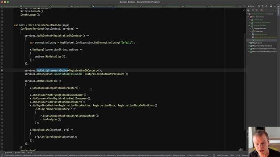This screenshot has width=280, height=157.
Task: Expand the Sample.Components project arrow
Action: (249, 23)
